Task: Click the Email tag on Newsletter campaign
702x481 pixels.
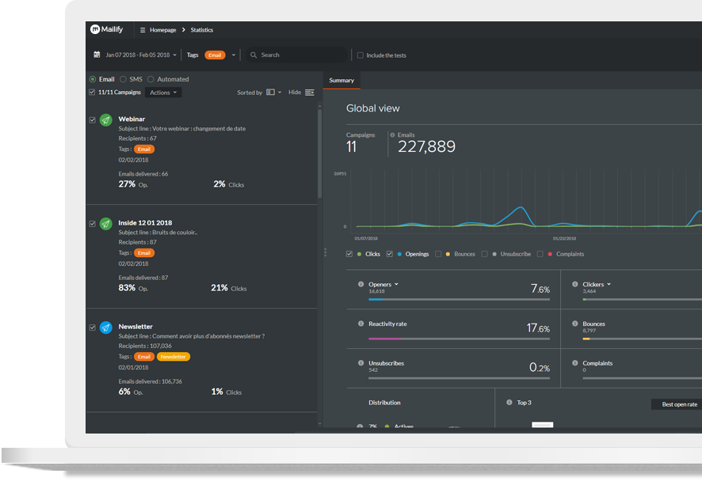Action: [144, 356]
